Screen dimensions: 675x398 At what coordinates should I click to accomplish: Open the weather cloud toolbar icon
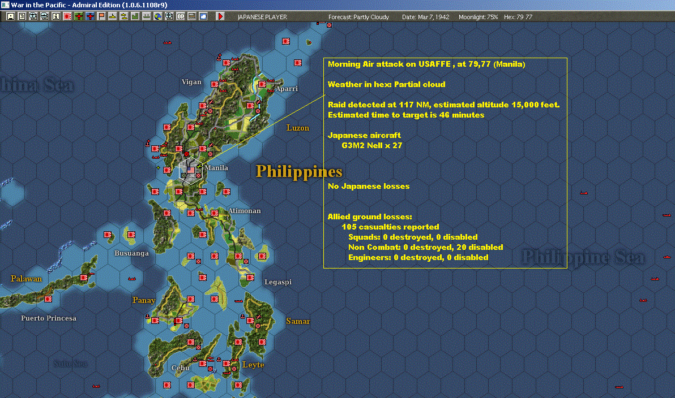coord(203,16)
